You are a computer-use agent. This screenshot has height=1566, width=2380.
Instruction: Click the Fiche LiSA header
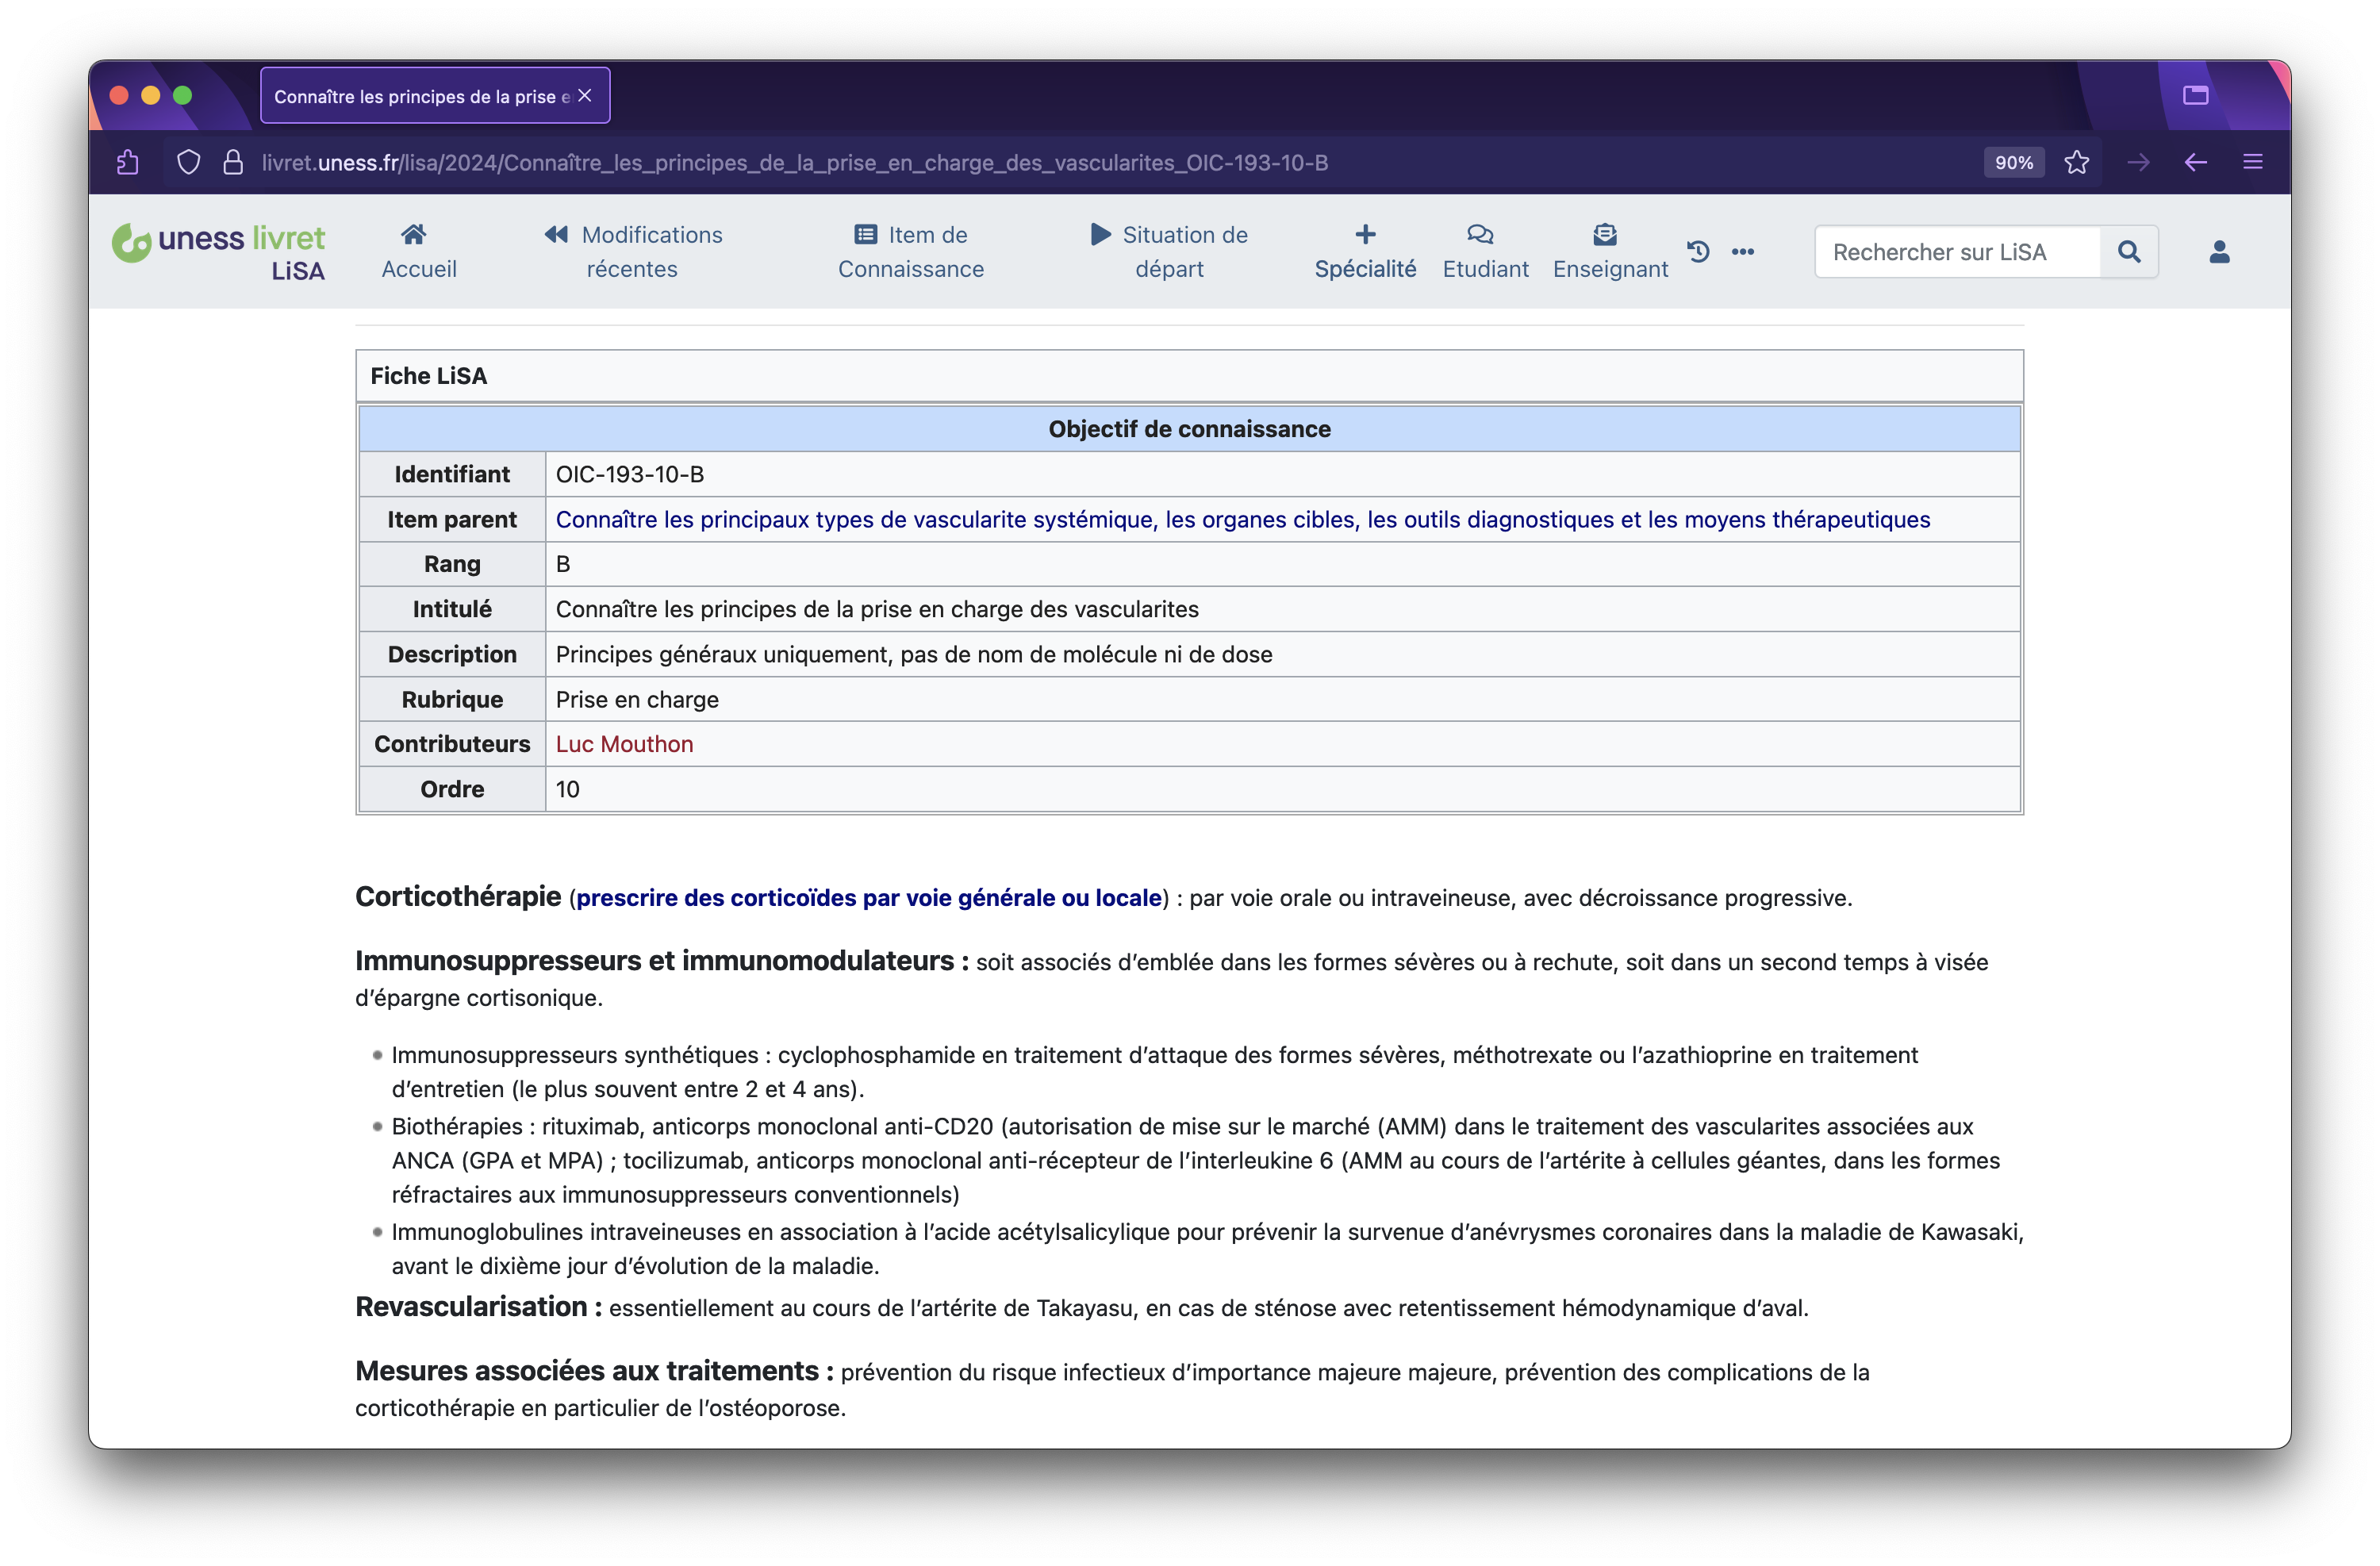[429, 376]
